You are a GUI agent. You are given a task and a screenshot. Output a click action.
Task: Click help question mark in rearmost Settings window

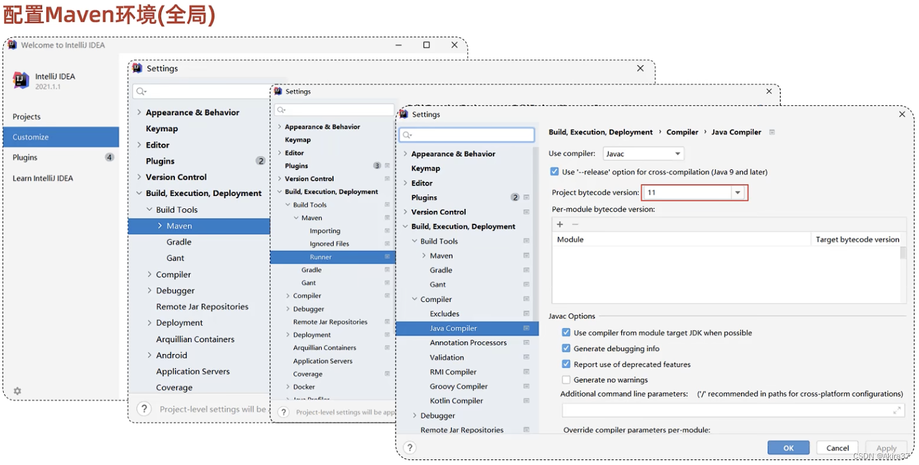tap(144, 409)
